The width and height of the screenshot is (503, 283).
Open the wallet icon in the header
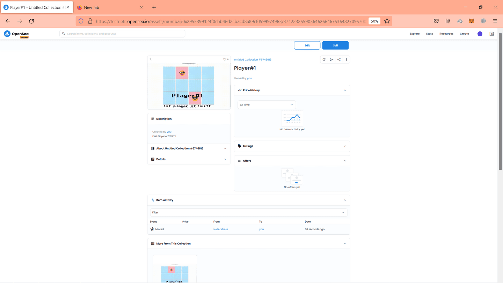(492, 34)
